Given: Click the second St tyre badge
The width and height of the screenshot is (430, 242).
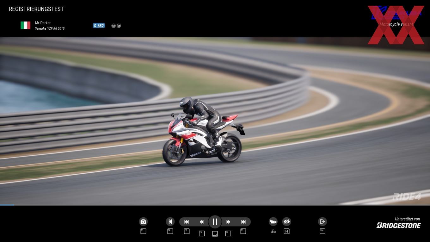Looking at the screenshot, I should coord(119,26).
